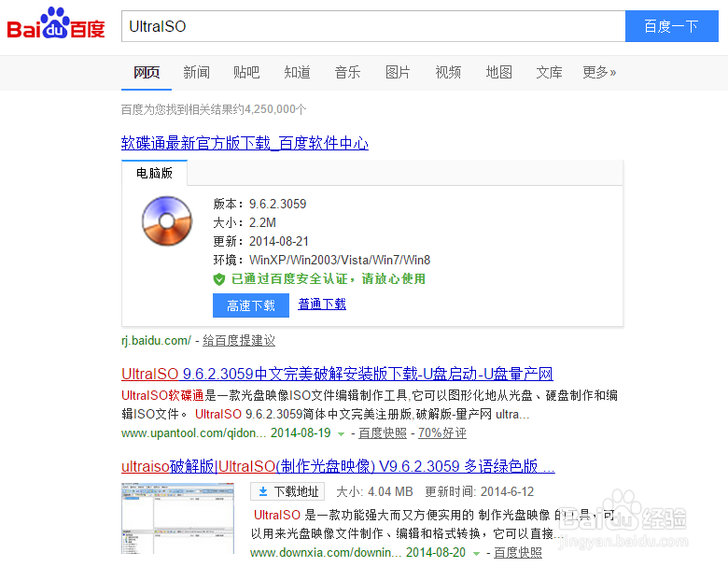Open the ultraiso破解版 V9.6.2.3059 result link
The width and height of the screenshot is (728, 567).
point(338,466)
